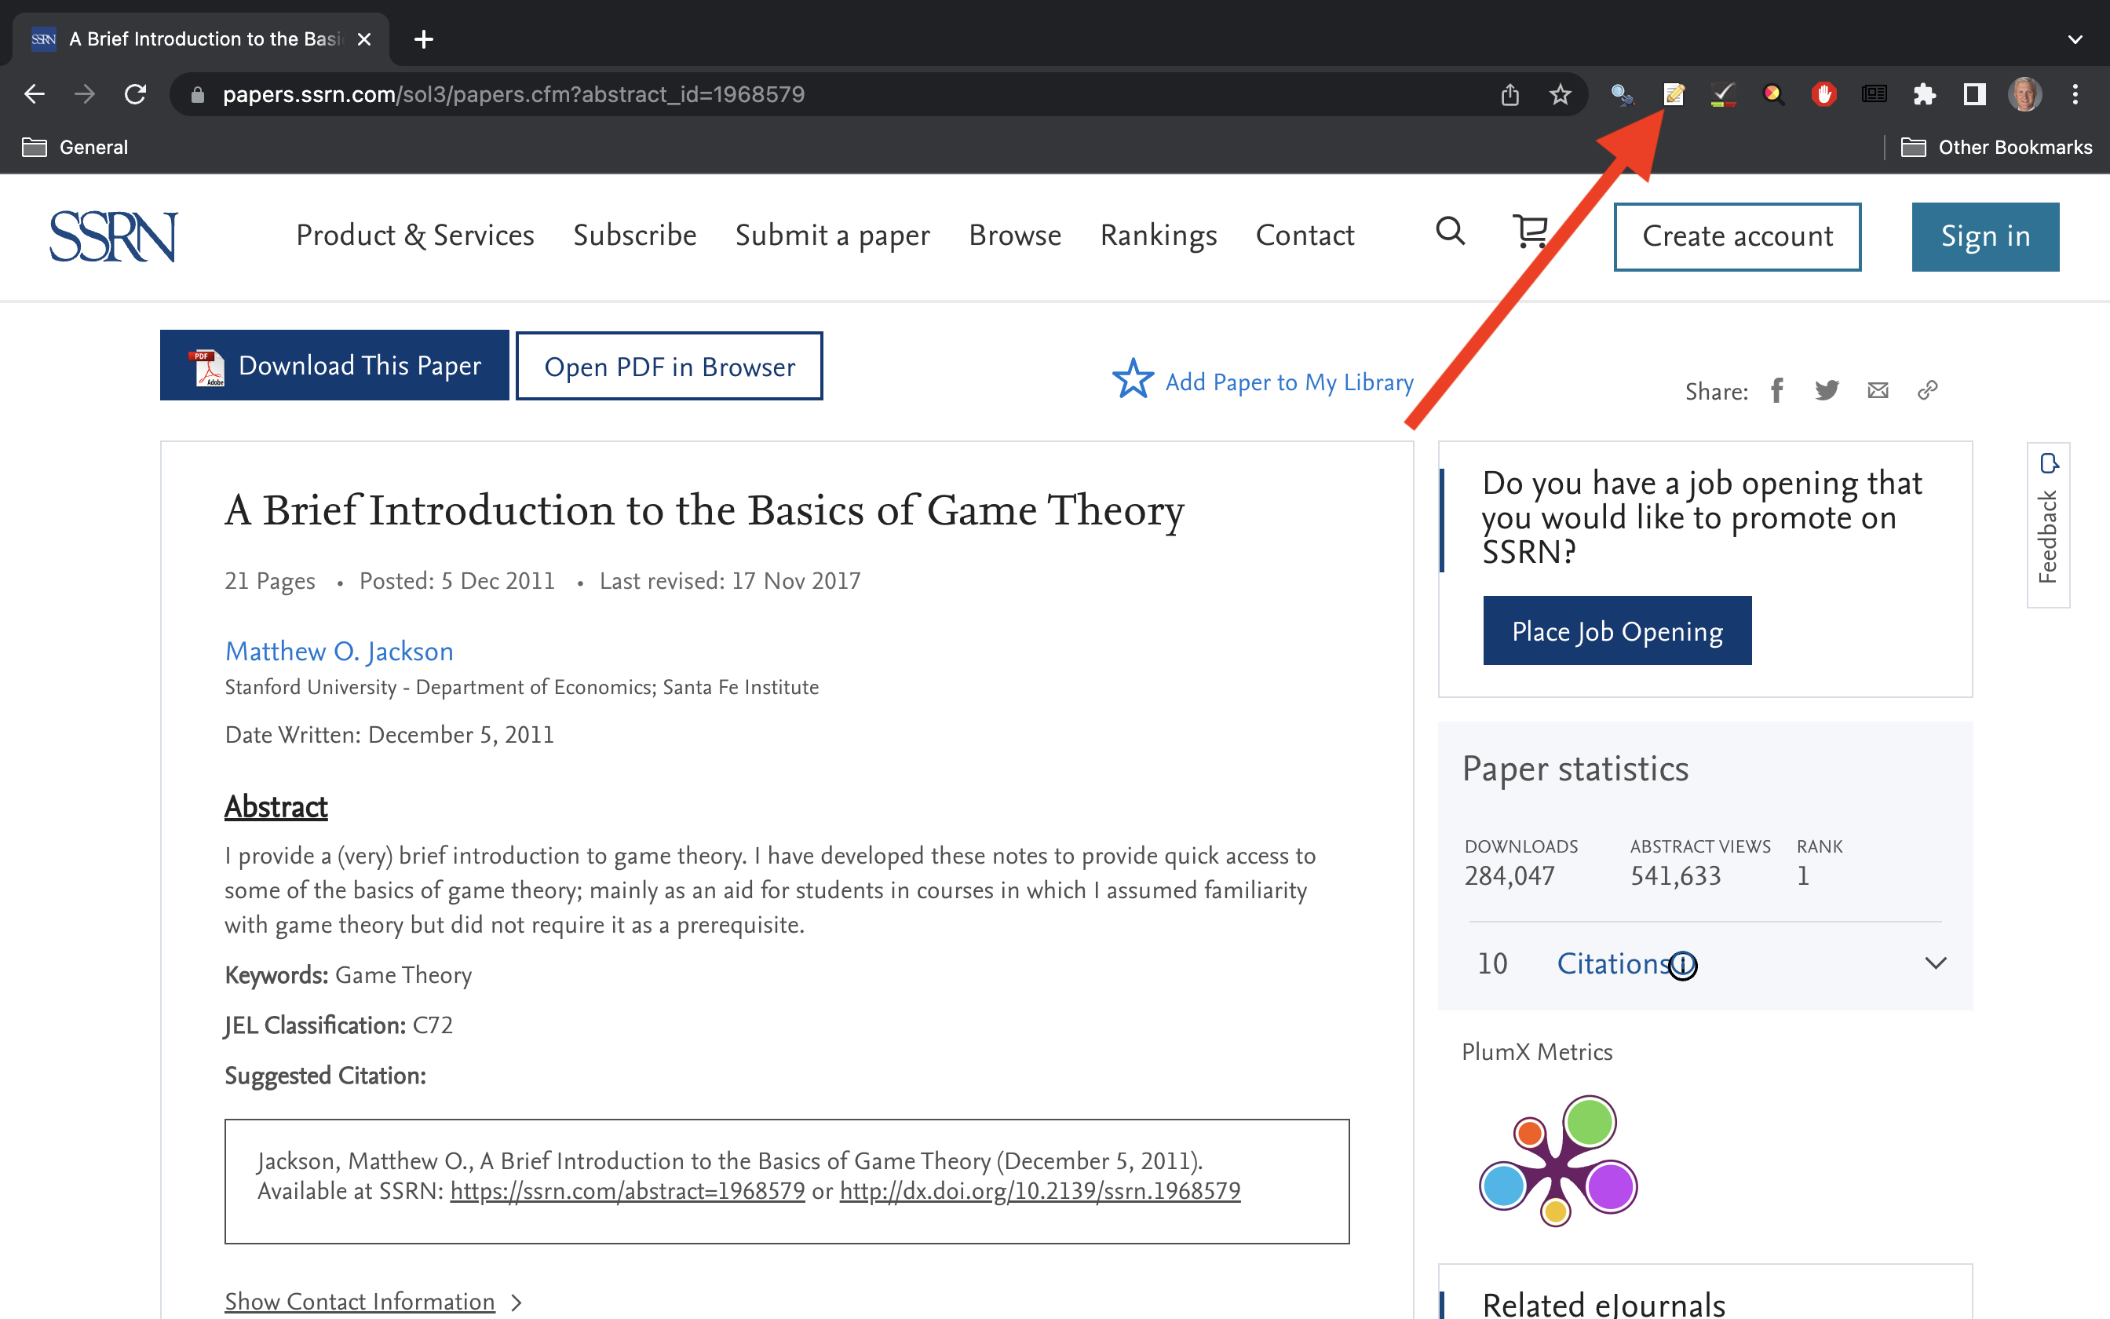
Task: Open the tab search dropdown arrow
Action: (x=2075, y=39)
